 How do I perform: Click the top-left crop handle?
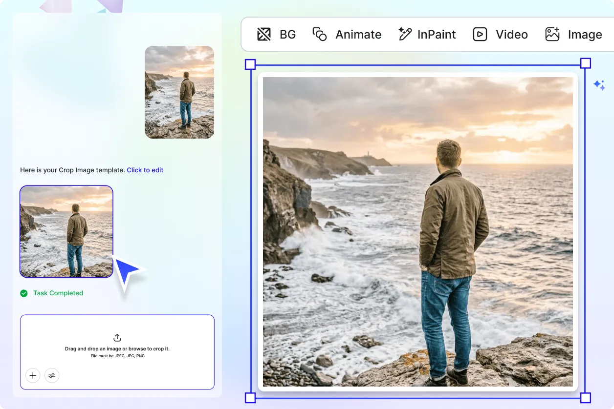(x=250, y=64)
